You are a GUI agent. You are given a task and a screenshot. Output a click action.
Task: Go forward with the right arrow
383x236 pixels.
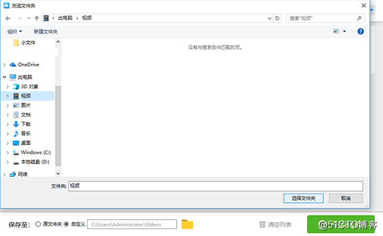19,18
